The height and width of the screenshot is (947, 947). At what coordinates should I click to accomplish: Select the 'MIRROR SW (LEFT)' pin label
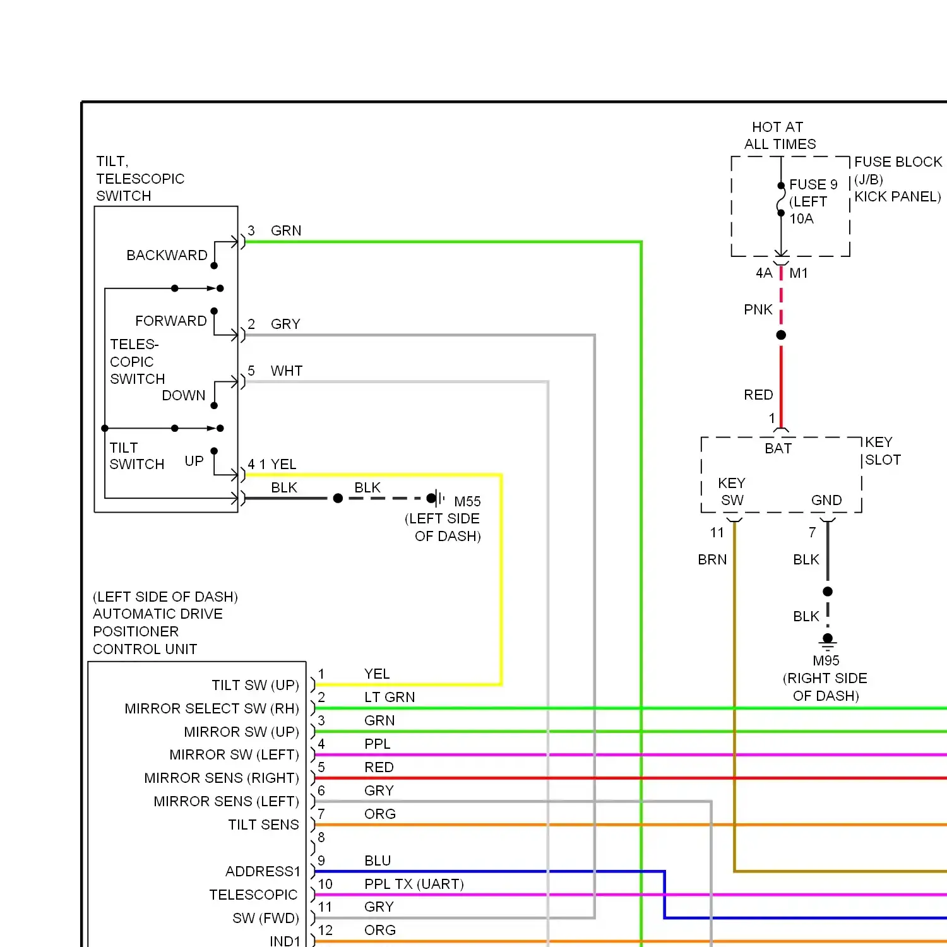(x=234, y=754)
